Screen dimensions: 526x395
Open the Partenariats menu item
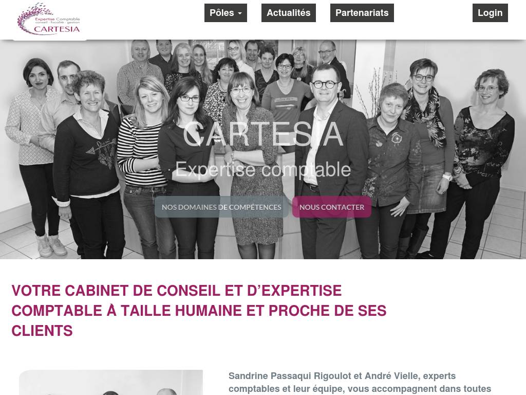[362, 13]
